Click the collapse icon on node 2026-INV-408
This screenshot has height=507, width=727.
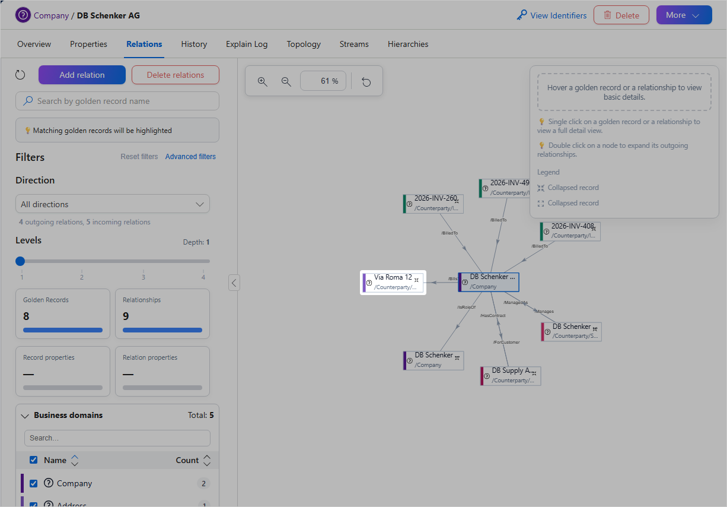[593, 229]
